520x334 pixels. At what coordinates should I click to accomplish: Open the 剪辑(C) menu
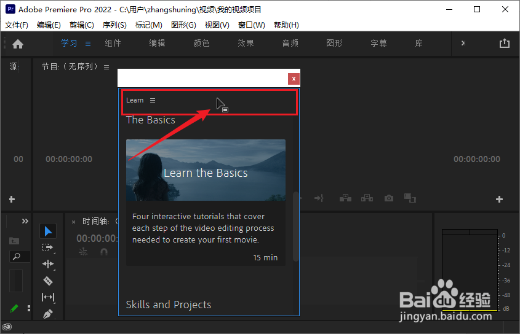pyautogui.click(x=82, y=25)
